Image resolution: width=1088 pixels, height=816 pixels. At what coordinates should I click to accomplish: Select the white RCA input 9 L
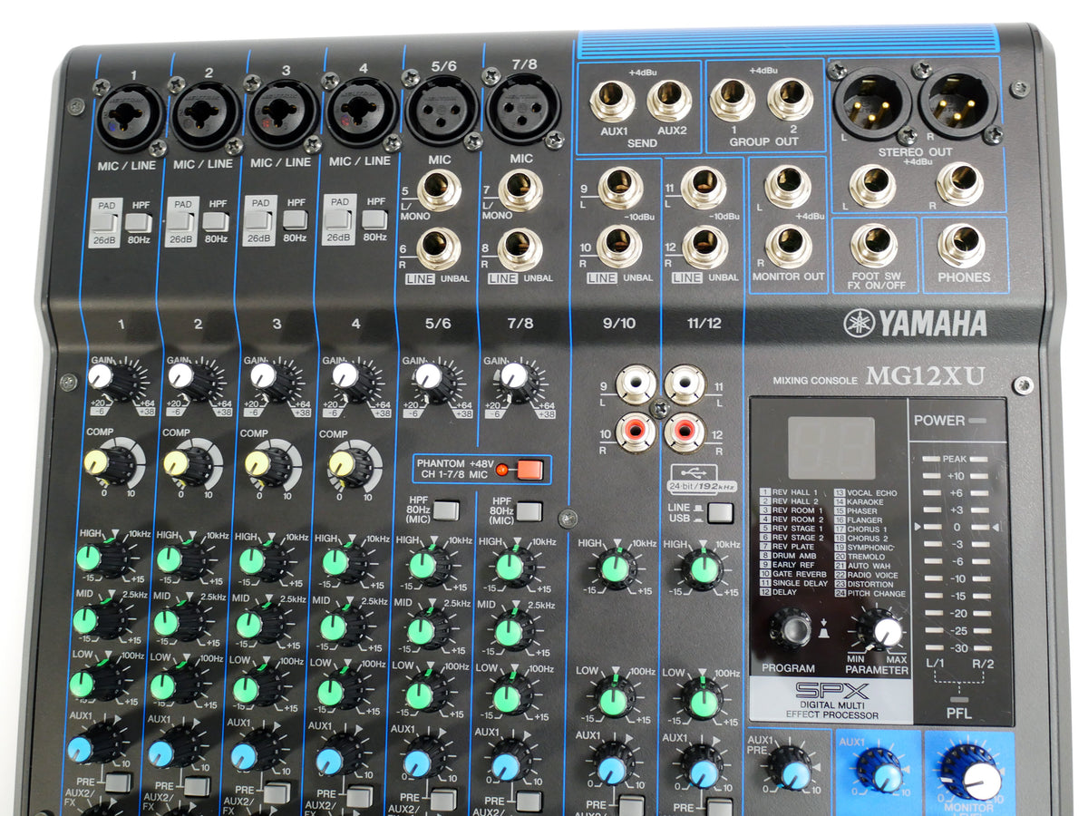coord(636,384)
